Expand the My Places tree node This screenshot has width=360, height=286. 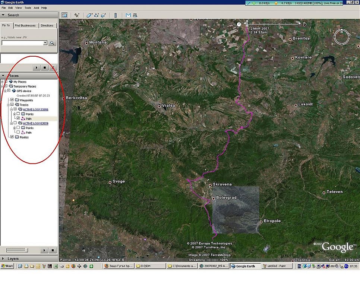(2, 82)
